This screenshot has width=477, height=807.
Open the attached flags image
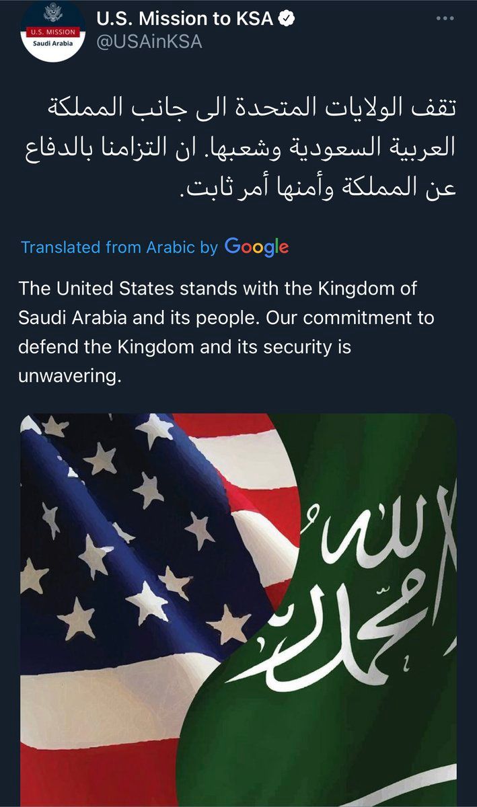238,610
